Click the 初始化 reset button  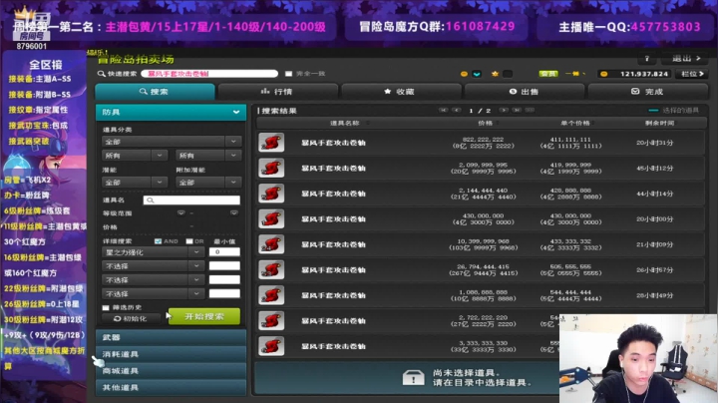pos(132,318)
